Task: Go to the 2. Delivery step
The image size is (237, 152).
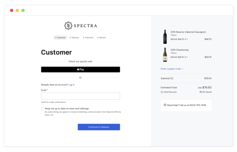Action: [74, 37]
